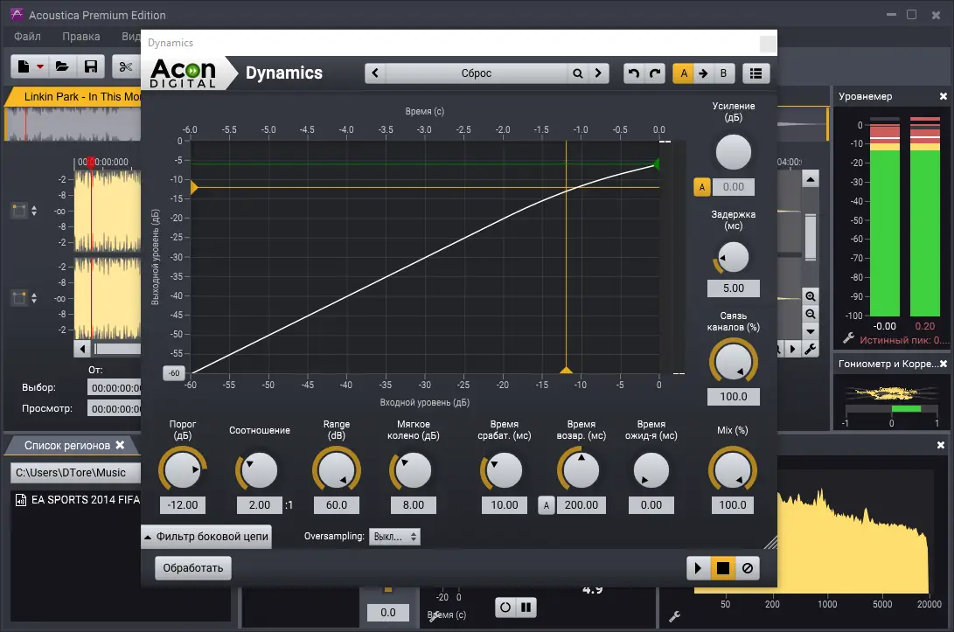Click the Усиление gain knob
Screen dimensions: 954x632
(733, 152)
